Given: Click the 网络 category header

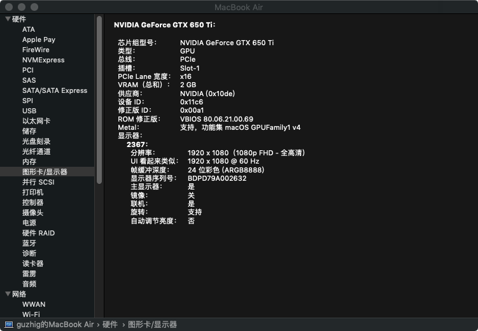Looking at the screenshot, I should point(19,294).
